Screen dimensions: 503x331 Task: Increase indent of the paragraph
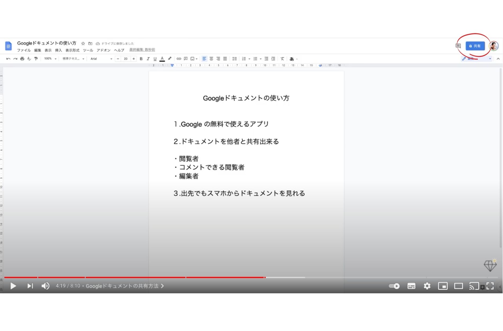273,59
